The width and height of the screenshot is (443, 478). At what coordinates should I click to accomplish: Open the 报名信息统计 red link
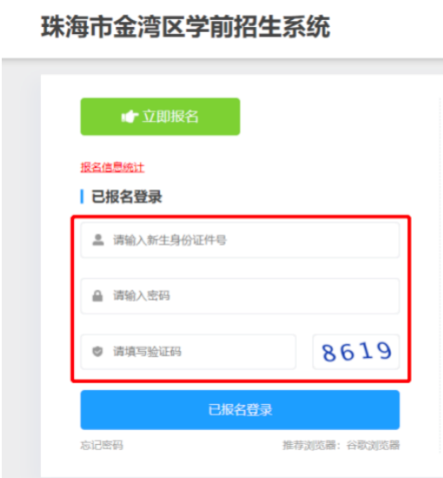point(112,168)
